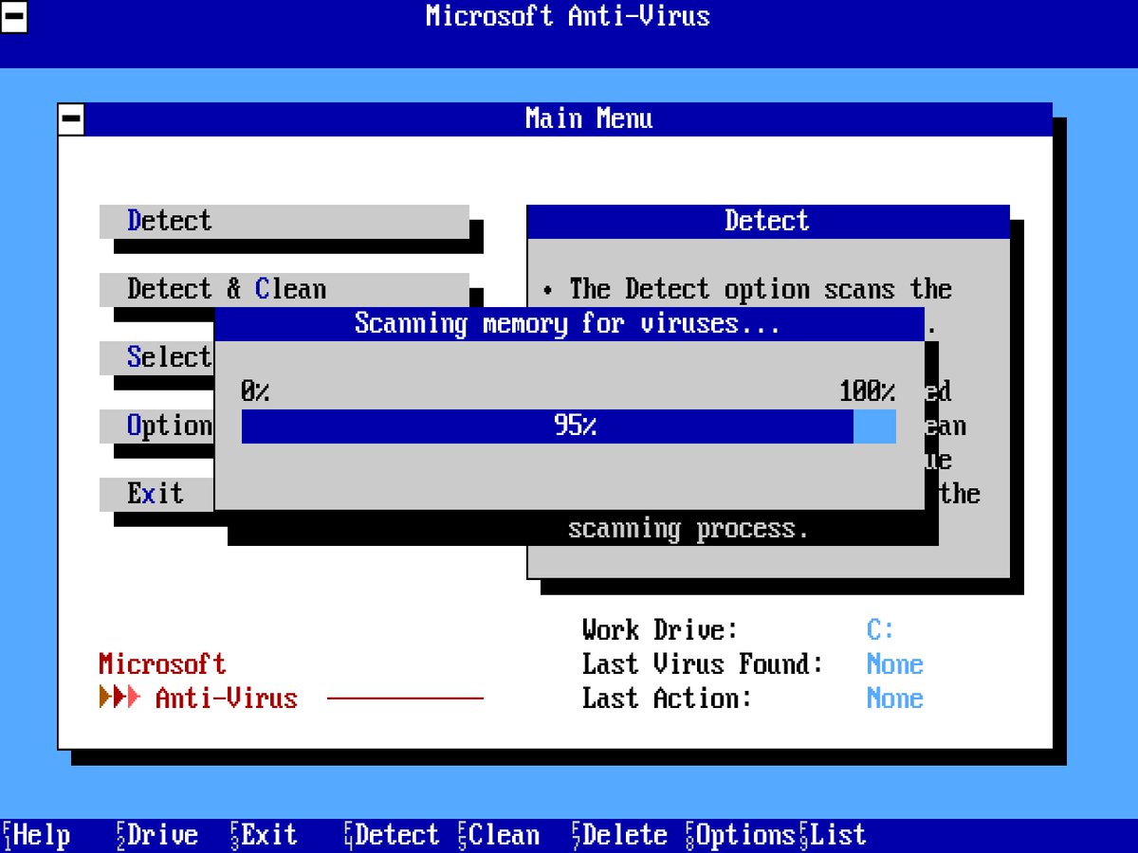Click the 'Scanning memory for viruses...' dialog title
Image resolution: width=1138 pixels, height=853 pixels.
(x=569, y=324)
